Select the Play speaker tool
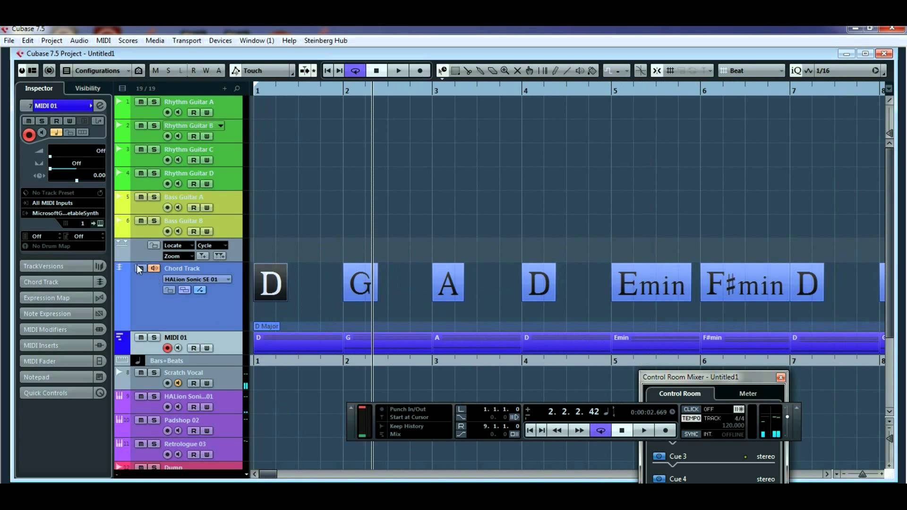 click(580, 71)
